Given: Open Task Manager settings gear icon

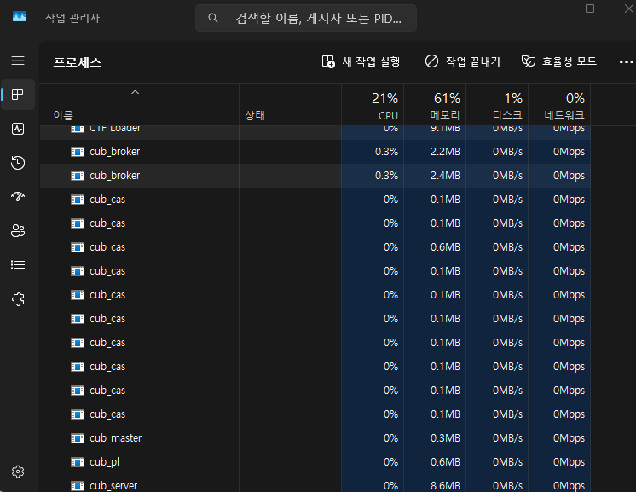Looking at the screenshot, I should [18, 472].
